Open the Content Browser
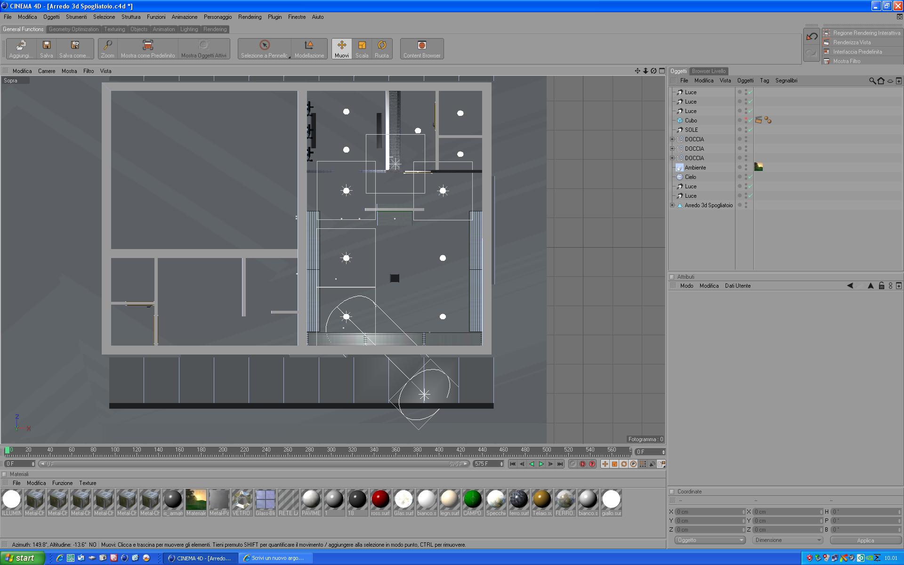Screen dimensions: 904x565 pyautogui.click(x=421, y=48)
